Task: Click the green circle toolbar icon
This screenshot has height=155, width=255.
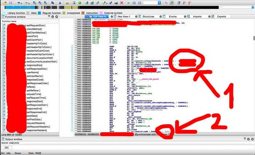Action: [80, 3]
